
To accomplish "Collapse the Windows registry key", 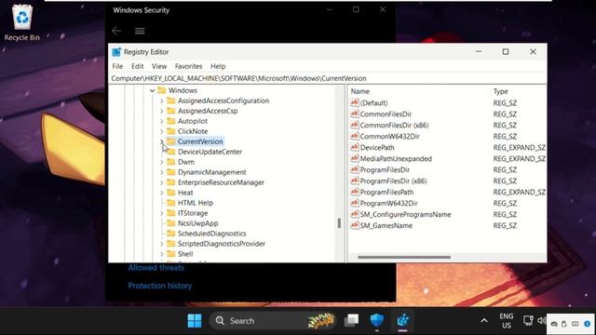I will click(x=152, y=90).
